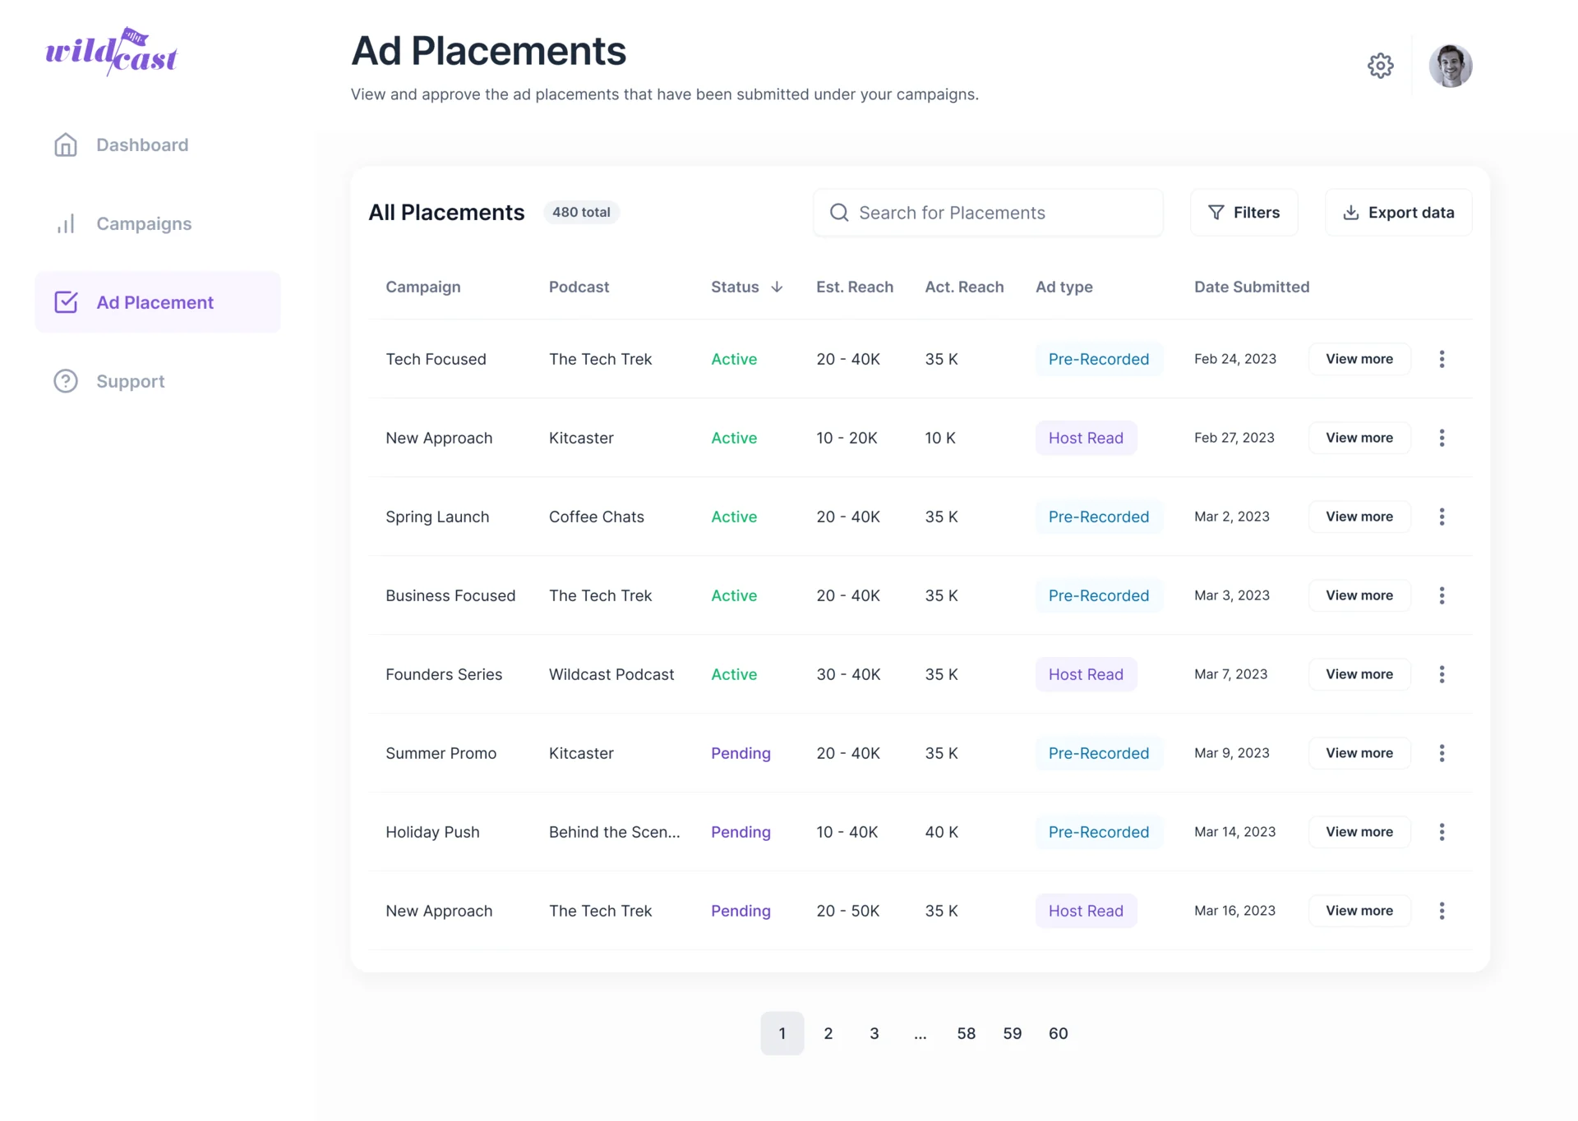
Task: Click Wildcast Podcast cell
Action: [611, 674]
